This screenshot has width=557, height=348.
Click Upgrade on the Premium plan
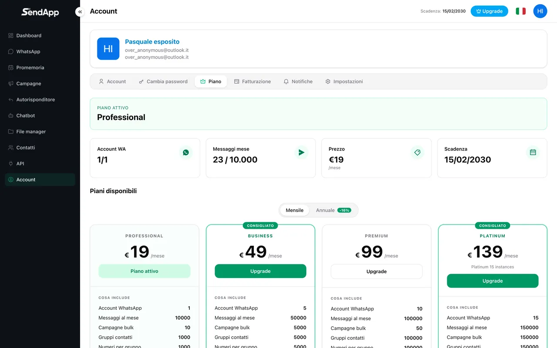pyautogui.click(x=376, y=271)
